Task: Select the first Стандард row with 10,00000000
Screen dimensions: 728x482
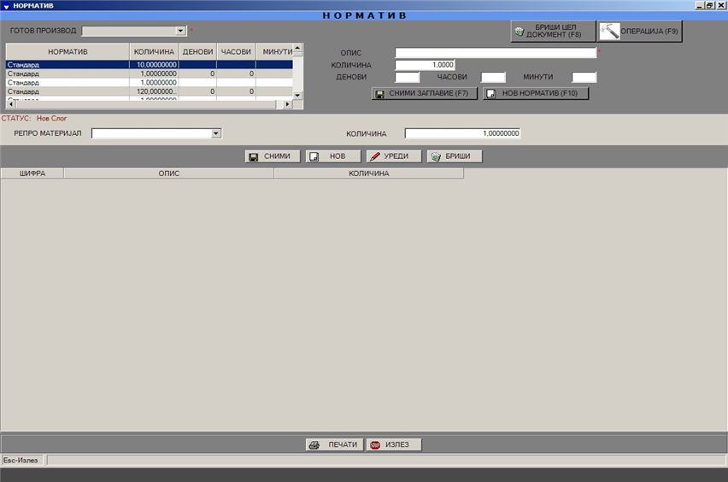Action: click(68, 64)
